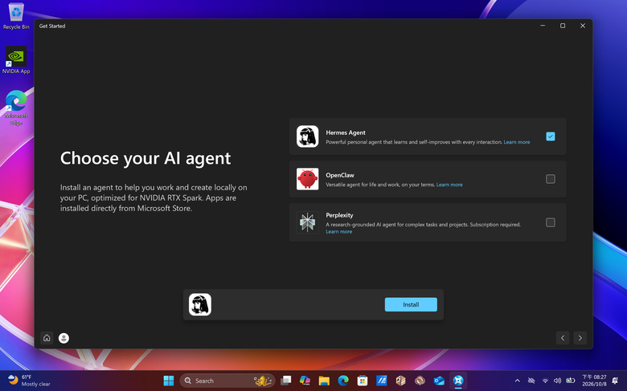Open the user account profile icon
Image resolution: width=627 pixels, height=391 pixels.
(x=64, y=338)
